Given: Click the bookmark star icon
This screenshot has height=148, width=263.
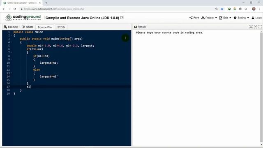Looking at the screenshot, I should pyautogui.click(x=222, y=9).
